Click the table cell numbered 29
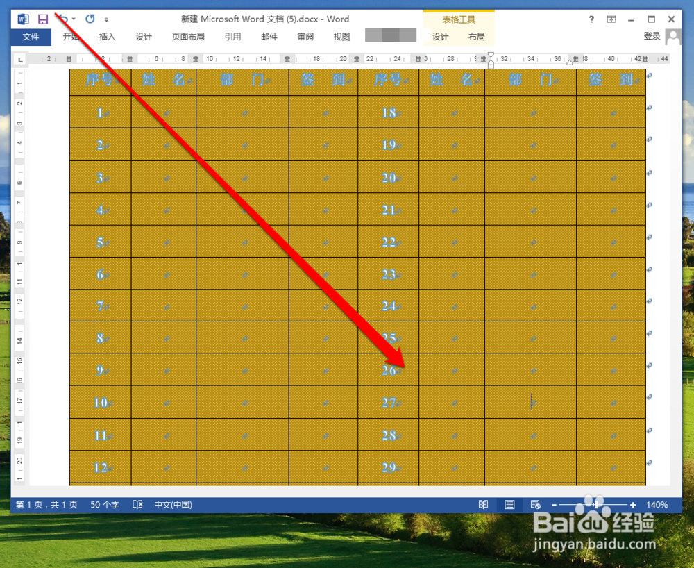This screenshot has height=568, width=694. (389, 467)
